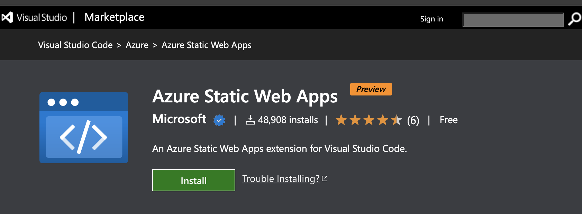Click the 48,908 installs text
This screenshot has height=220, width=582.
[288, 120]
